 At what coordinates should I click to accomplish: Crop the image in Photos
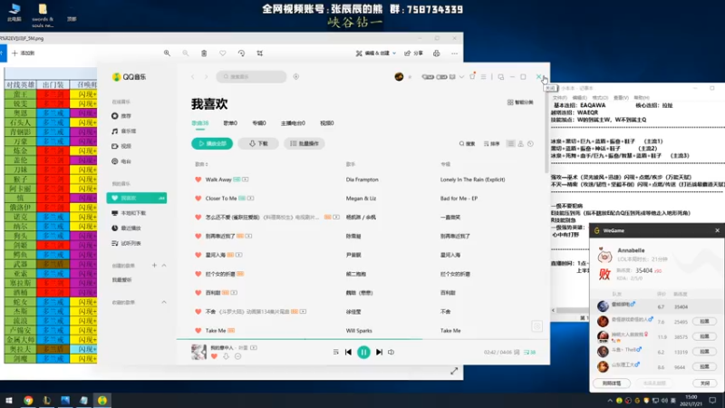(260, 53)
